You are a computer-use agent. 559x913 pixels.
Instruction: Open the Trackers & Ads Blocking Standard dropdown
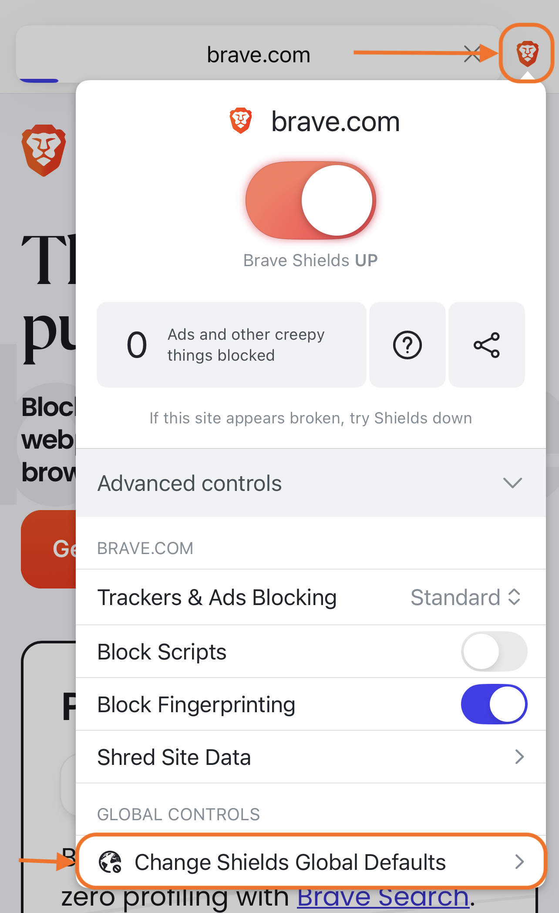click(465, 597)
